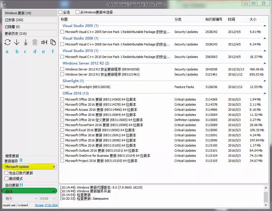
Task: Click the install updates icon
Action: click(x=26, y=42)
